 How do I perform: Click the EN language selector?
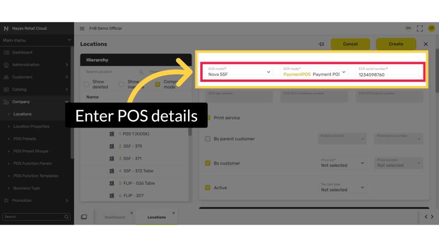(408, 28)
